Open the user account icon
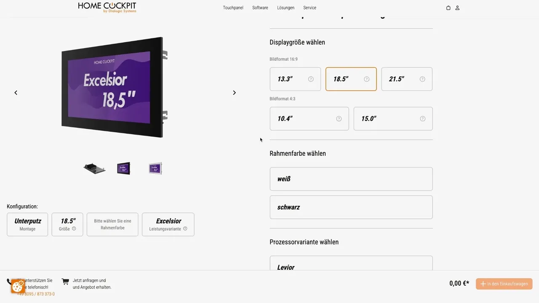 457,8
